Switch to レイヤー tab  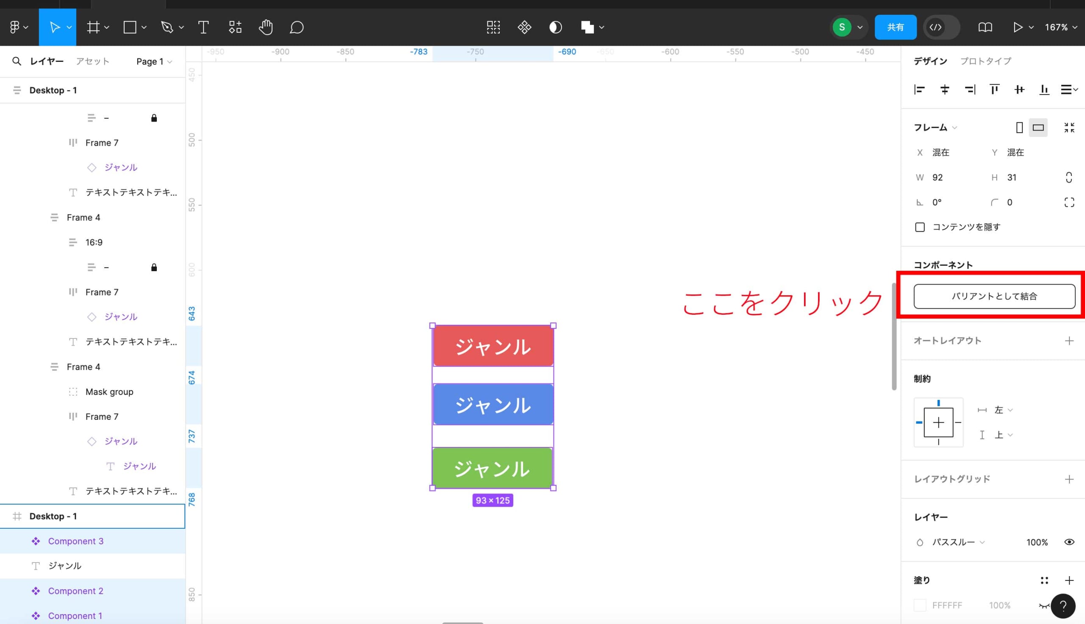point(47,61)
